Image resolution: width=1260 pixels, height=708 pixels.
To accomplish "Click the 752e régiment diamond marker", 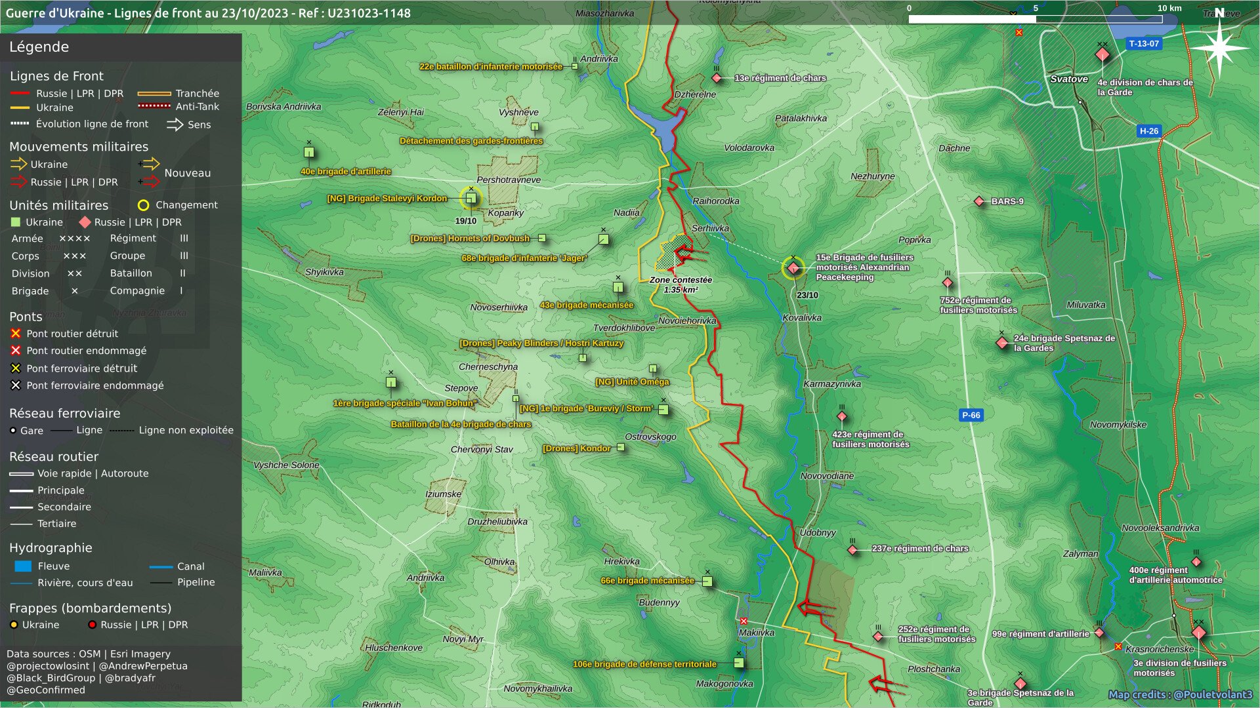I will [947, 283].
